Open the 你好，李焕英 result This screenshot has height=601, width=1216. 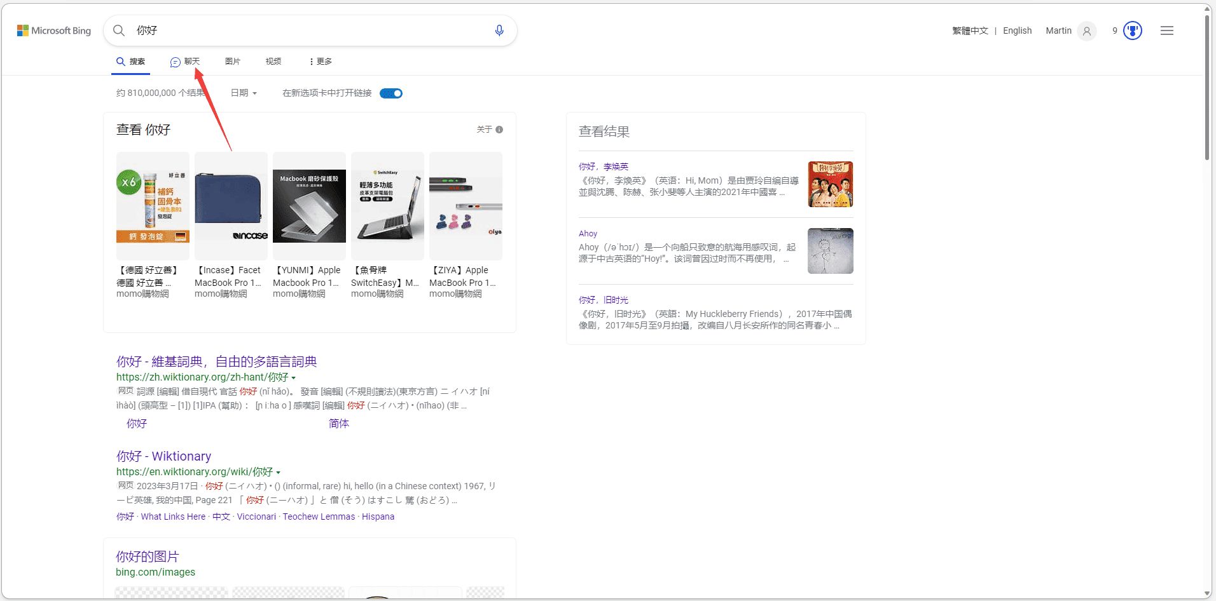point(604,166)
